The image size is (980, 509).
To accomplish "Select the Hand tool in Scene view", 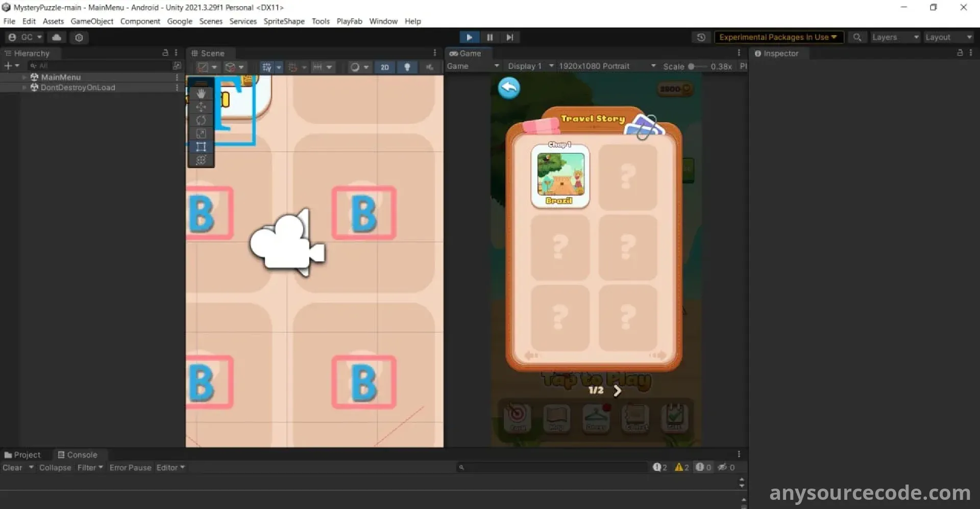I will [x=201, y=94].
